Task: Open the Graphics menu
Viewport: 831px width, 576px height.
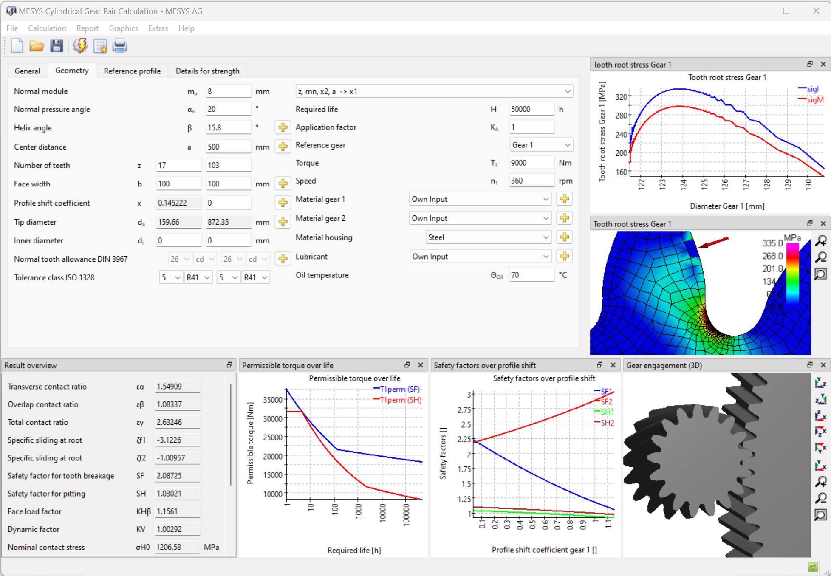Action: tap(123, 28)
